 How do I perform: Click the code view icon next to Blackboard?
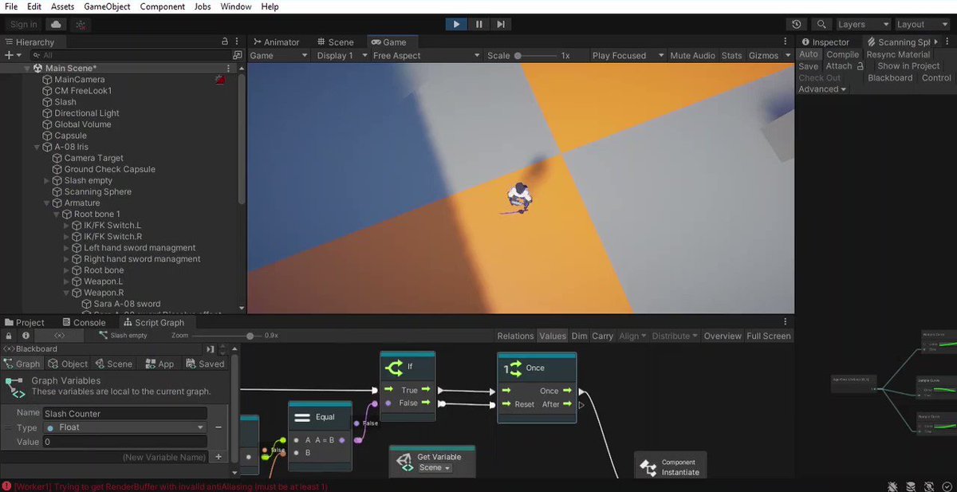point(10,348)
